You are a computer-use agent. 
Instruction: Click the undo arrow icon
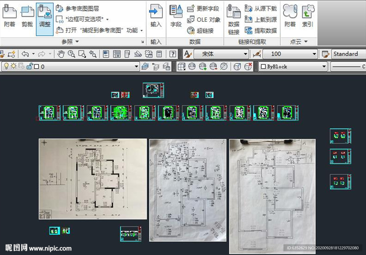pyautogui.click(x=25, y=54)
